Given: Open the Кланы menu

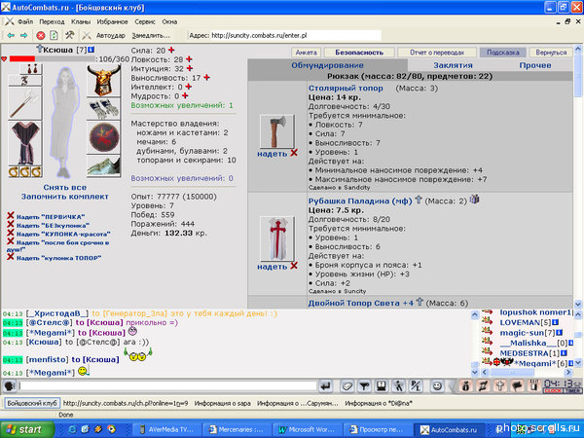Looking at the screenshot, I should [x=81, y=22].
